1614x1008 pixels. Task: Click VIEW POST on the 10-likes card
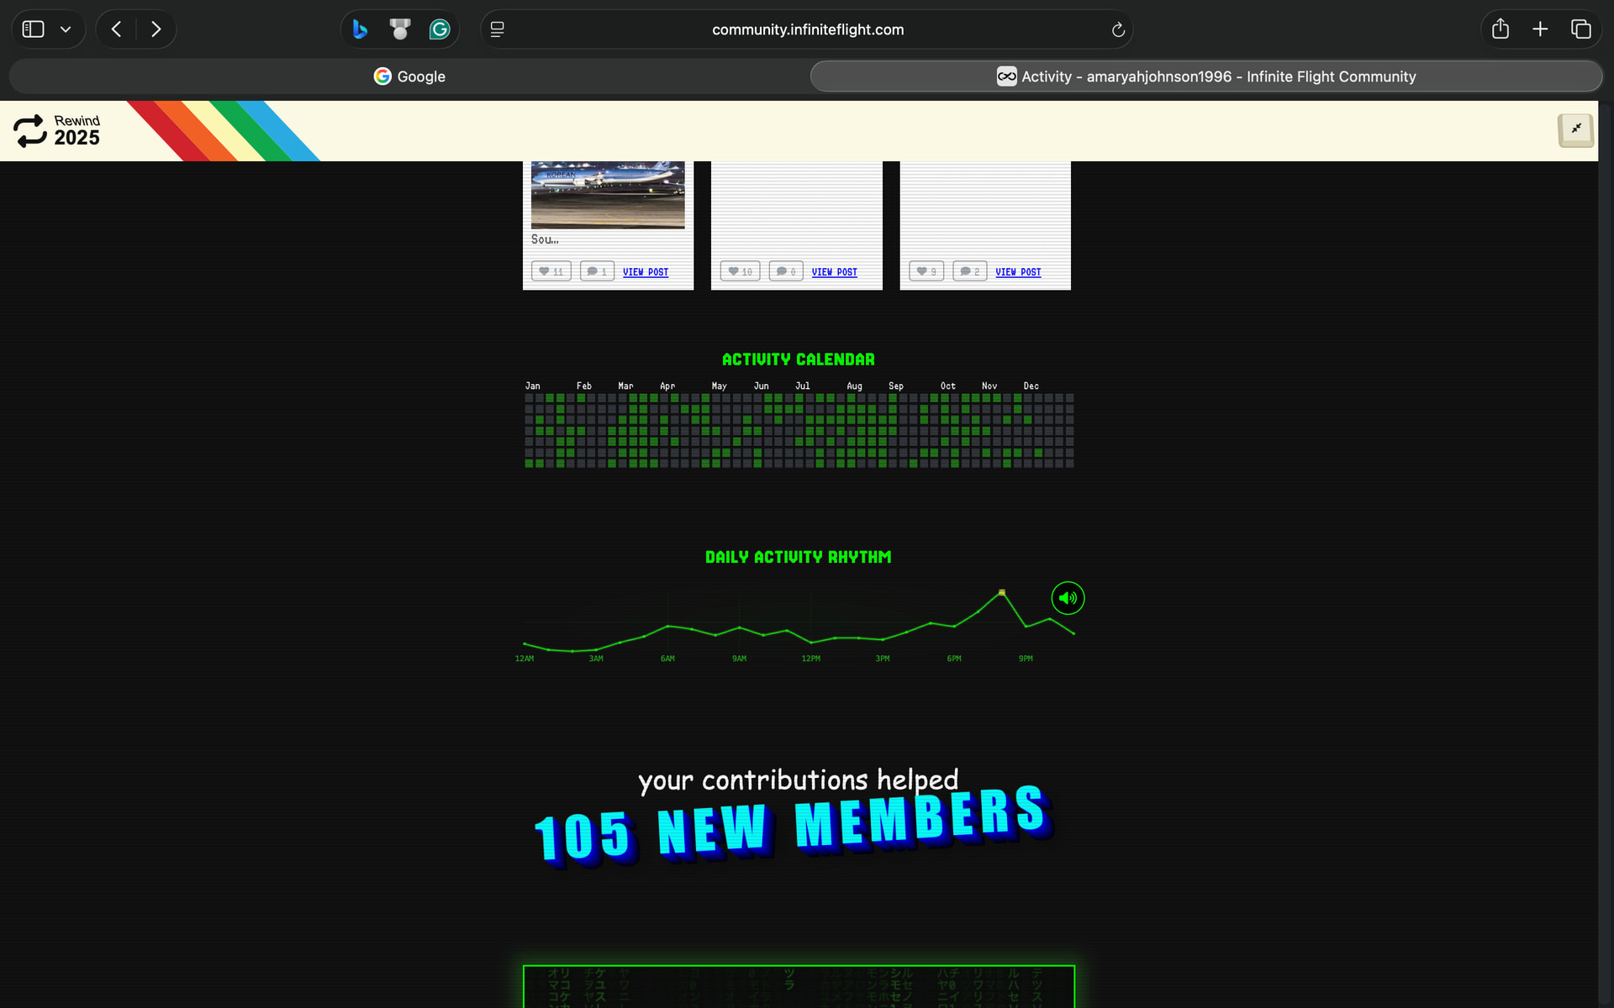click(x=834, y=272)
